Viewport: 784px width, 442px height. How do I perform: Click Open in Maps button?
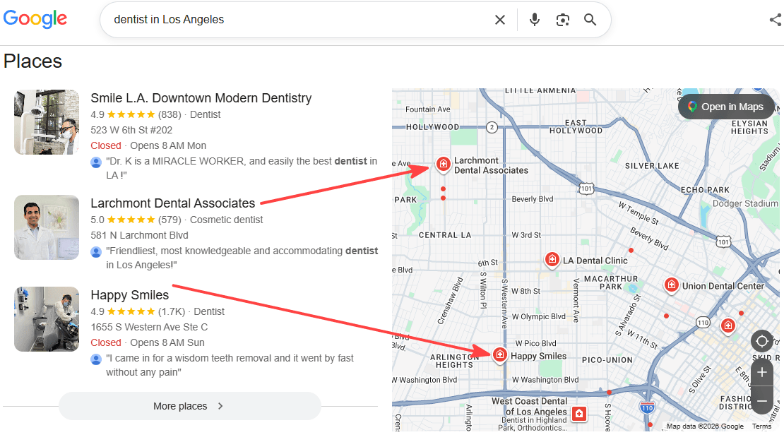click(727, 107)
